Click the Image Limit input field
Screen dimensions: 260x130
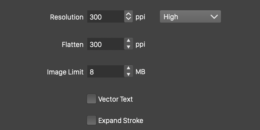106,72
